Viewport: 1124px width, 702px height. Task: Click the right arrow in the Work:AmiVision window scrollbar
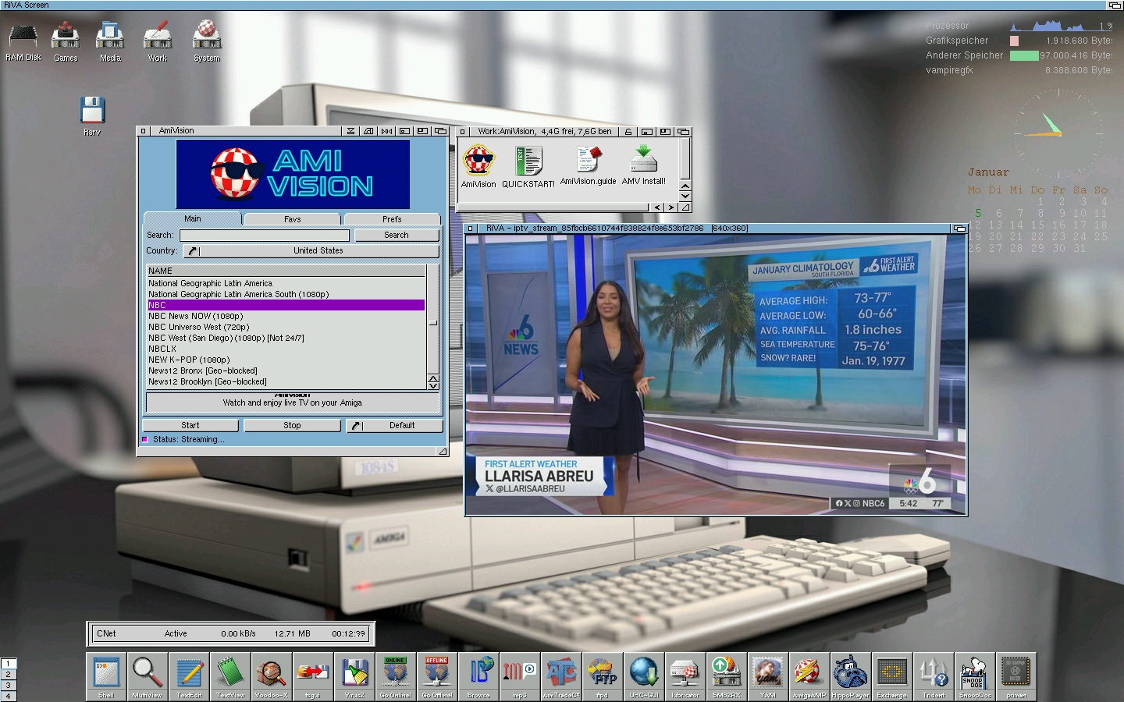[x=670, y=207]
